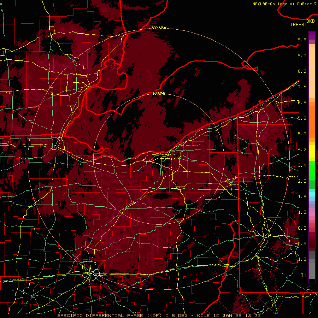The width and height of the screenshot is (318, 318).
Task: Click the [PHAS] legend heading
Action: (299, 24)
